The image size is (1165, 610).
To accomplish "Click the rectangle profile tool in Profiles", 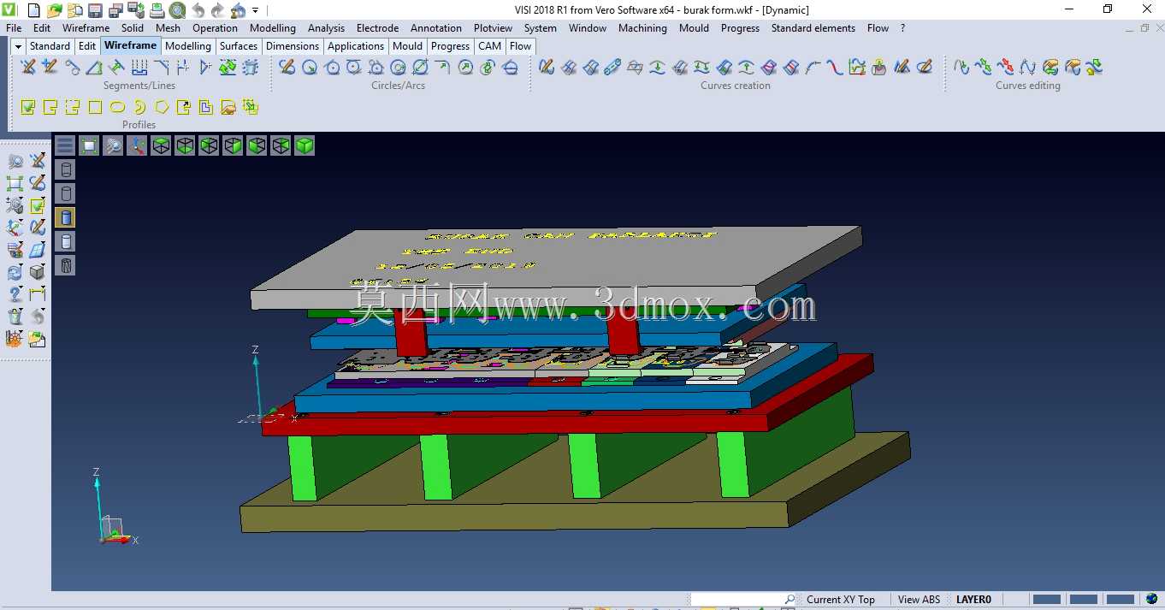I will (95, 107).
